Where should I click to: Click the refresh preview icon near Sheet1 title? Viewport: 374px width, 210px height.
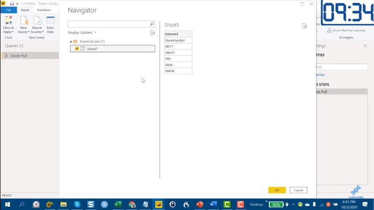click(304, 26)
